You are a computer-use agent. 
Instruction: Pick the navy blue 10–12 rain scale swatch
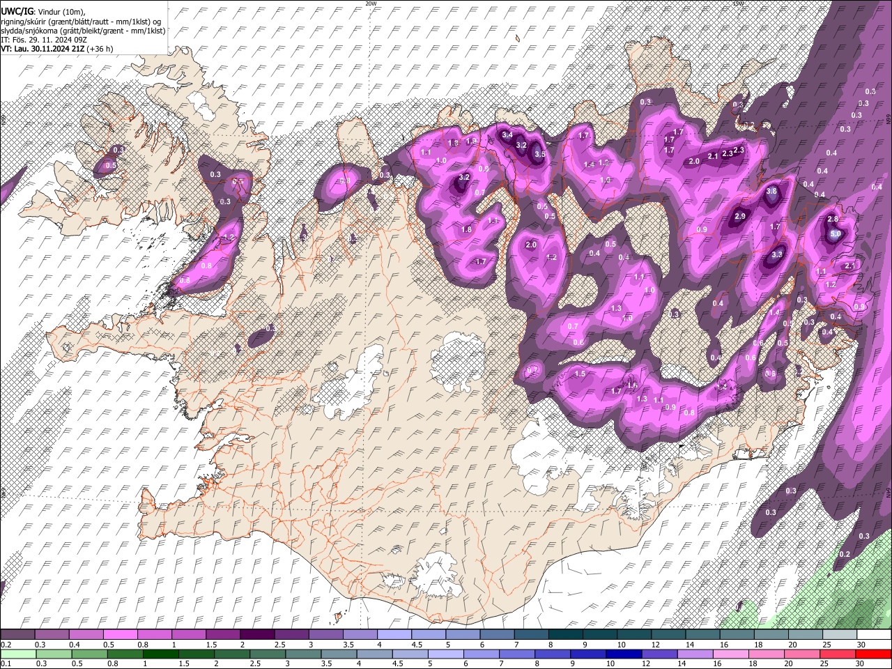[624, 654]
